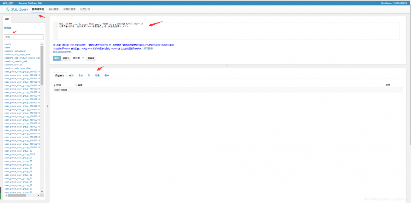Select the user_group_user_group_31 table
411x203 pixels.
pyautogui.click(x=18, y=182)
